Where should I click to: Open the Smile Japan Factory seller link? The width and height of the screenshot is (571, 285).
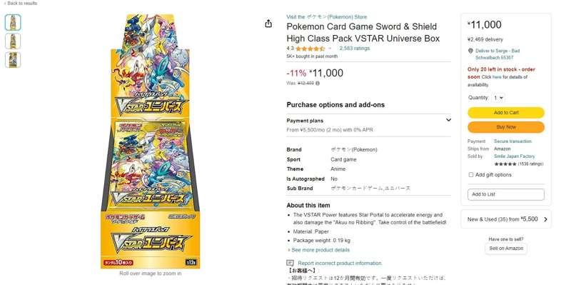tap(514, 156)
